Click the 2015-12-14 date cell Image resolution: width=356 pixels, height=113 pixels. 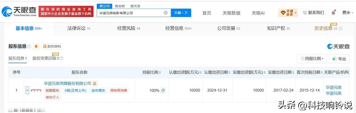pos(310,90)
